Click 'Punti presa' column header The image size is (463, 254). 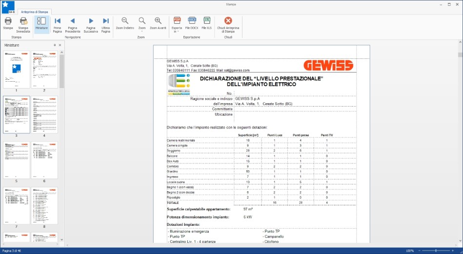click(x=301, y=135)
